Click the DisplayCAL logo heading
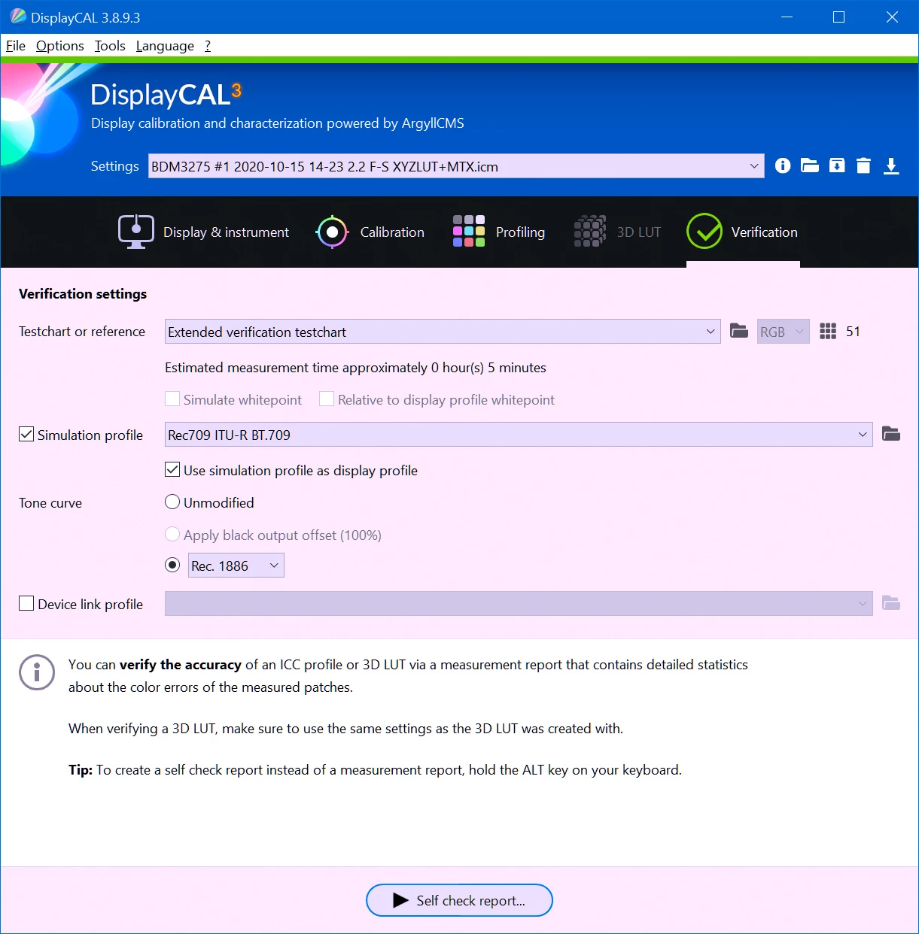919x934 pixels. (166, 95)
